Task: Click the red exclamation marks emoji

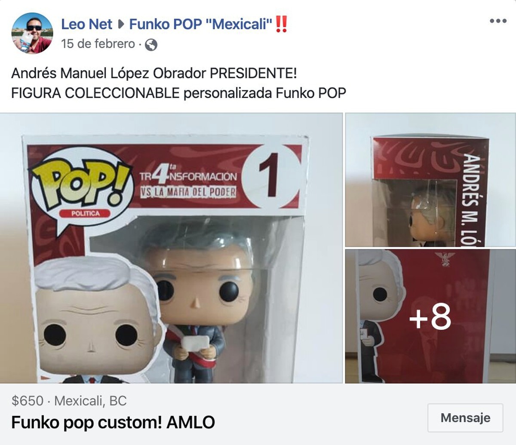Action: [x=281, y=24]
